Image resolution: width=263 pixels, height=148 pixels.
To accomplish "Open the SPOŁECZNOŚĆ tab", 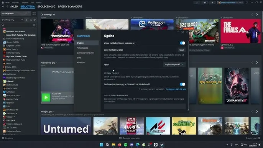I will point(46,7).
